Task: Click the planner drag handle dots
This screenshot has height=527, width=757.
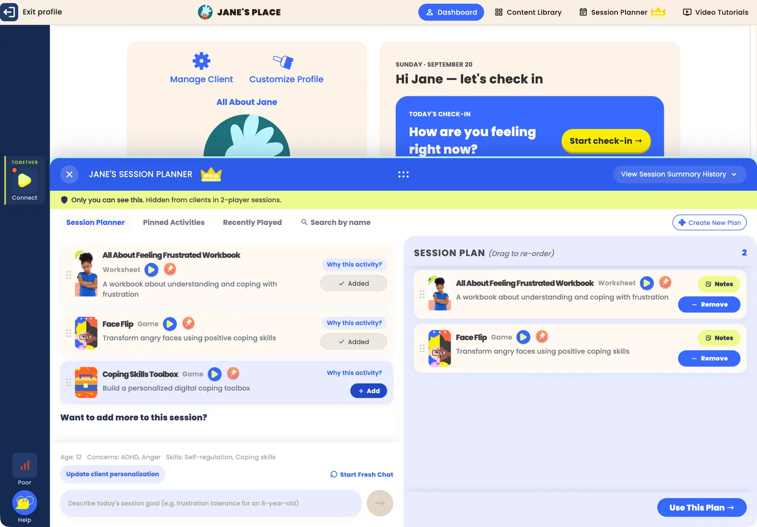Action: 403,174
